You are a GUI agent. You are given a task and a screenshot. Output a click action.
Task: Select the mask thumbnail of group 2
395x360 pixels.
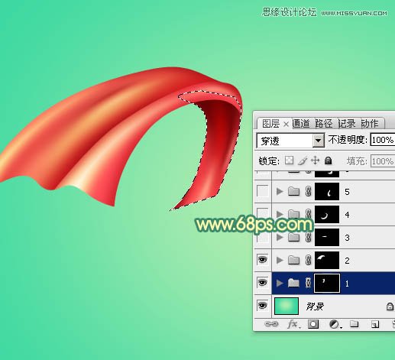[x=327, y=260]
